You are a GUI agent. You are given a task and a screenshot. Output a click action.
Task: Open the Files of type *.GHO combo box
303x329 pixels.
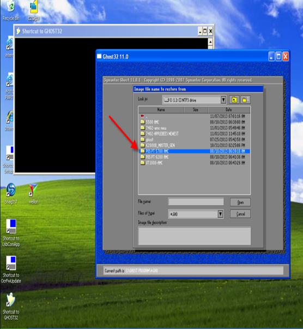pos(196,214)
